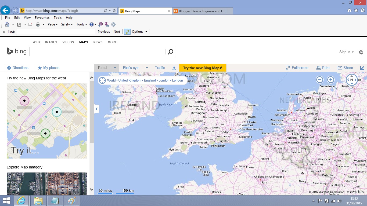Screen dimensions: 367x206
Task: Click the OneNote Linked Notes icon
Action: 107,24
